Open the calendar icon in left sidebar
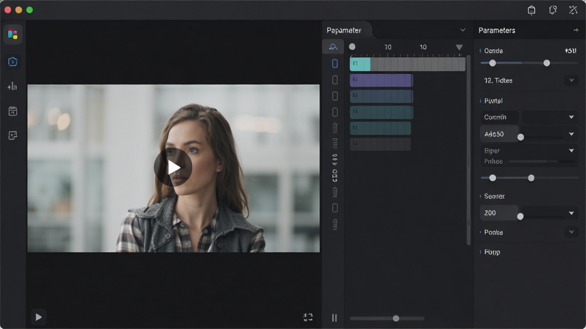586x329 pixels. coord(13,111)
